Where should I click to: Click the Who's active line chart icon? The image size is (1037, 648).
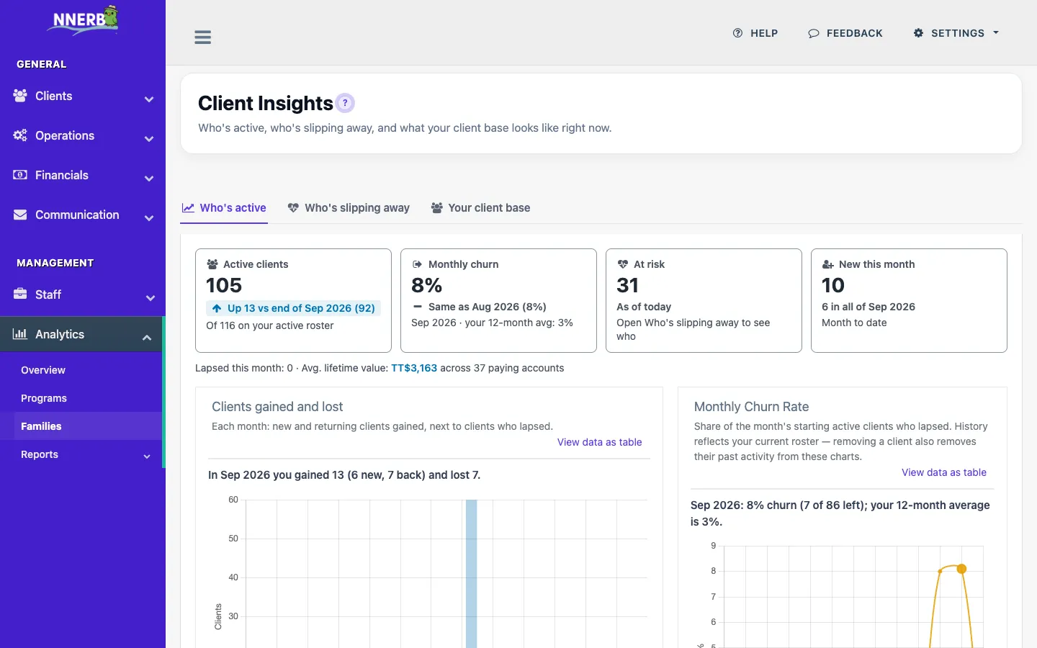coord(188,208)
